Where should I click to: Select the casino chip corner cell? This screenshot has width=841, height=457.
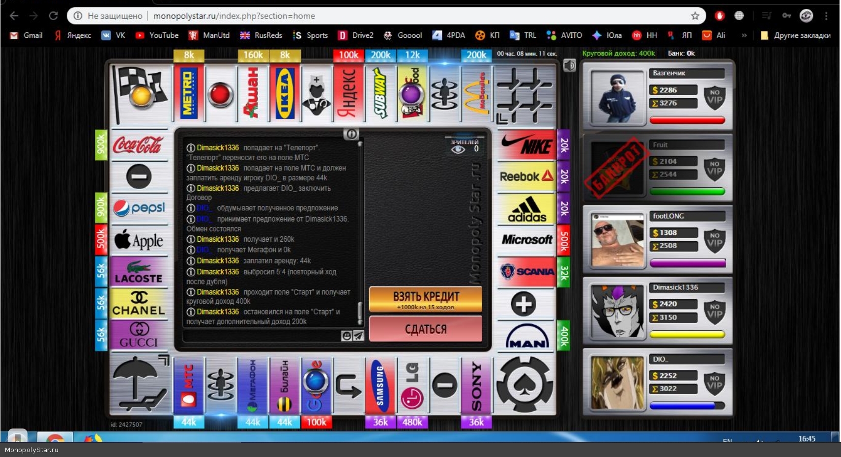click(x=525, y=385)
